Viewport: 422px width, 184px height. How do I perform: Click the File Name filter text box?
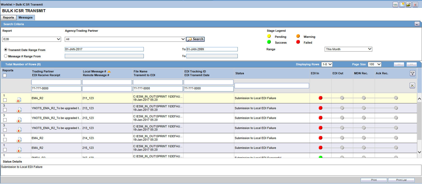point(158,82)
